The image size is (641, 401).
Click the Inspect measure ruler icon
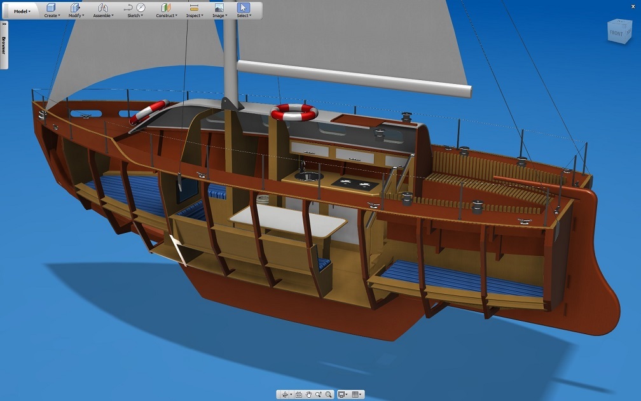coord(194,8)
